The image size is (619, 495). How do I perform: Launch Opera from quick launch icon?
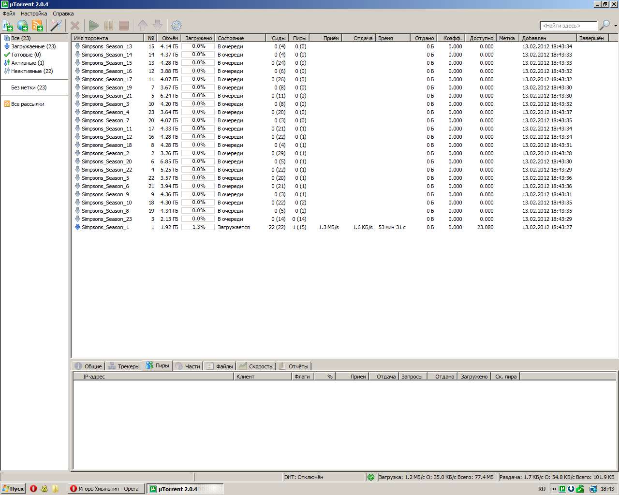point(33,489)
